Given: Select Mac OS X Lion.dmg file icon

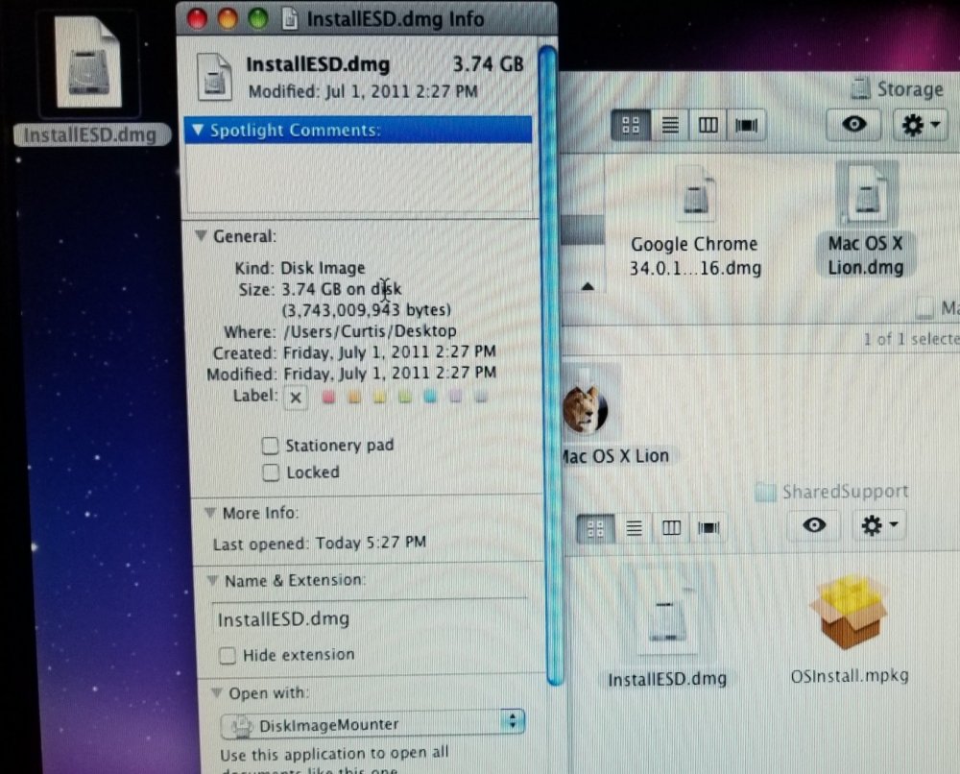Looking at the screenshot, I should click(x=866, y=195).
